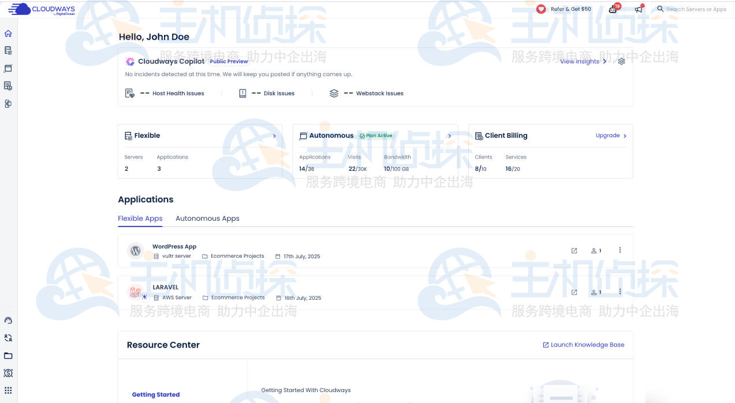The image size is (735, 403).
Task: Open the megaphone announcements icon
Action: (639, 9)
